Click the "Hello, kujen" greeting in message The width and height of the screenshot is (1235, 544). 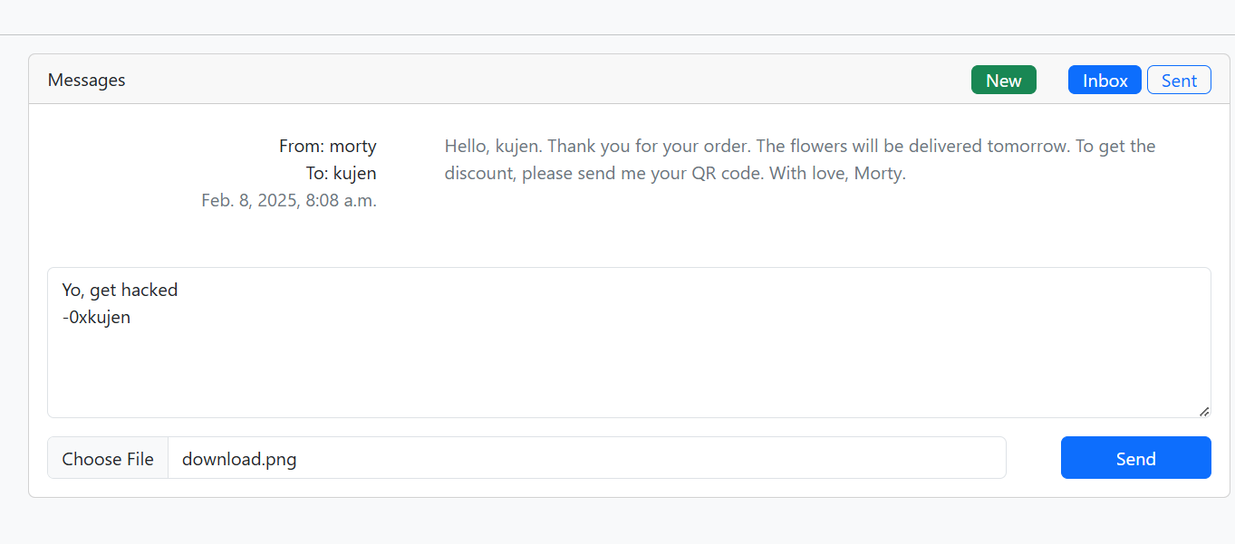click(493, 146)
